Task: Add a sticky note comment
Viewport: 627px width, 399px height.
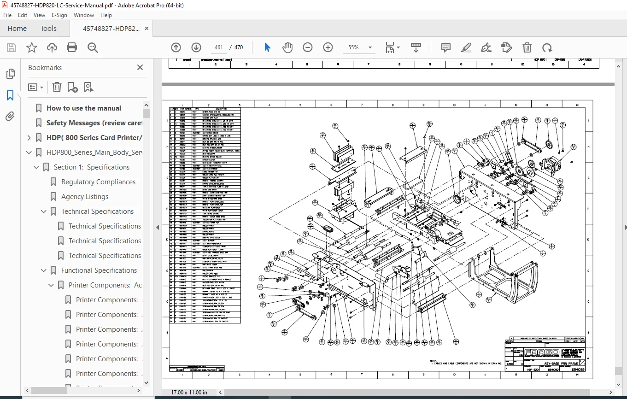Action: click(445, 47)
